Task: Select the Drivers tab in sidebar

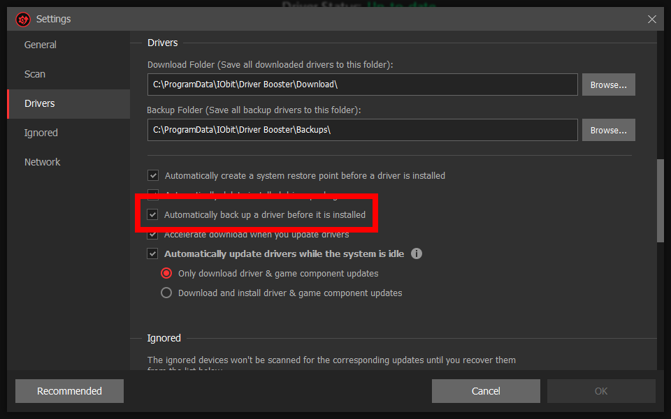Action: (40, 103)
